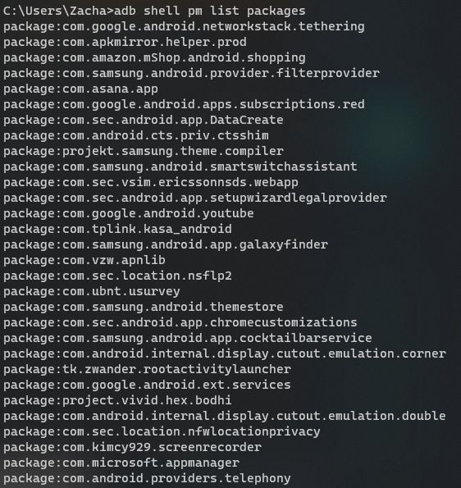Click the adb shell pm list packages command
The image size is (461, 488).
coord(209,11)
